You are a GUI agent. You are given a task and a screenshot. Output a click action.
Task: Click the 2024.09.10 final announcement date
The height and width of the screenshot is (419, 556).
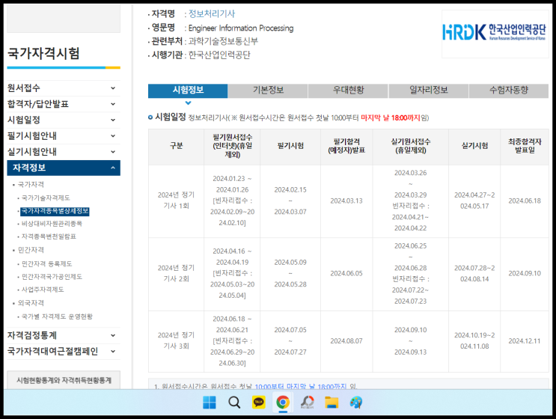coord(525,273)
